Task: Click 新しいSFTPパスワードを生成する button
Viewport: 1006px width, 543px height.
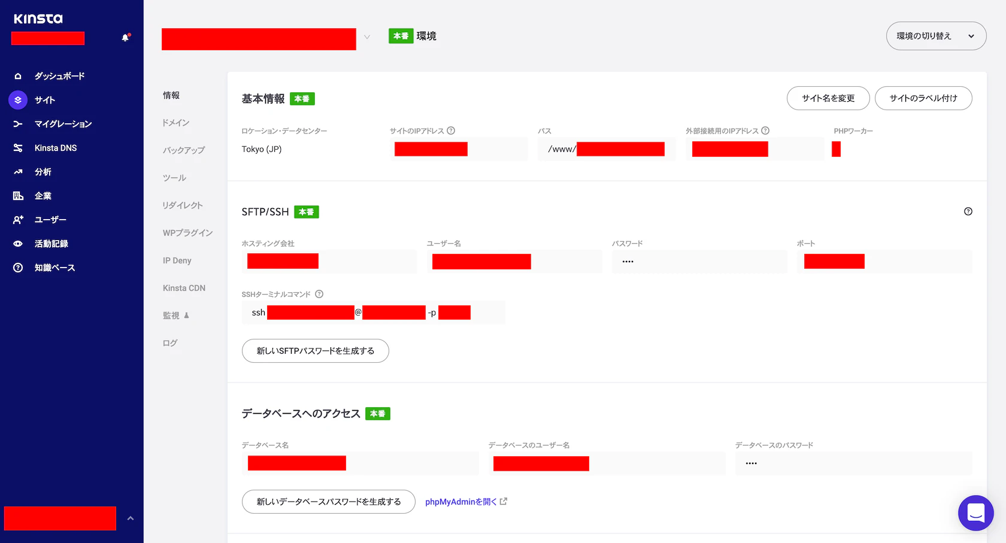Action: (x=315, y=351)
